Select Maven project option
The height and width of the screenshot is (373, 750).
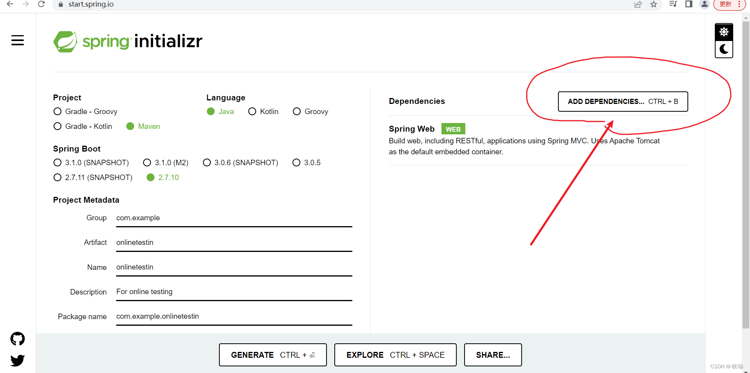point(143,127)
